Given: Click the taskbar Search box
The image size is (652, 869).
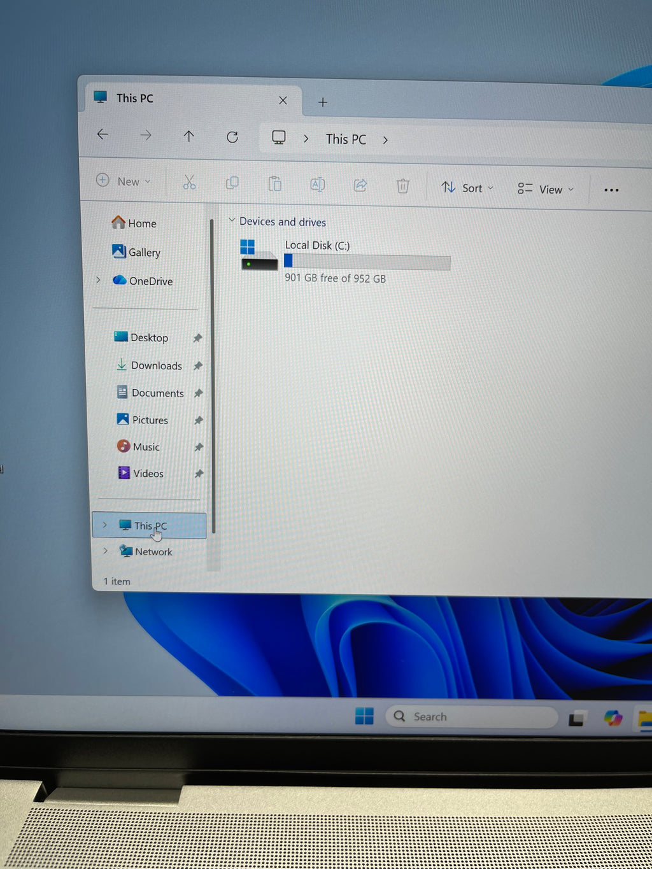Looking at the screenshot, I should (x=471, y=717).
